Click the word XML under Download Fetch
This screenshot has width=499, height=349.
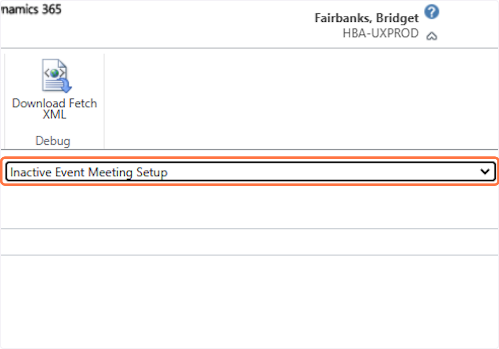[x=54, y=114]
